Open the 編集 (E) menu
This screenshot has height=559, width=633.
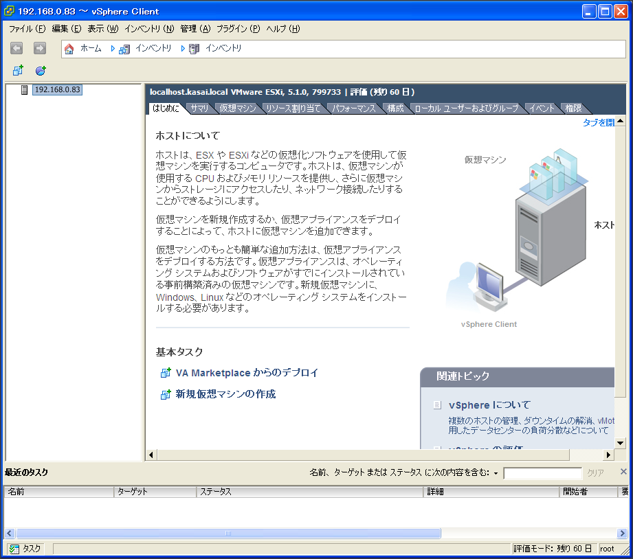click(66, 29)
